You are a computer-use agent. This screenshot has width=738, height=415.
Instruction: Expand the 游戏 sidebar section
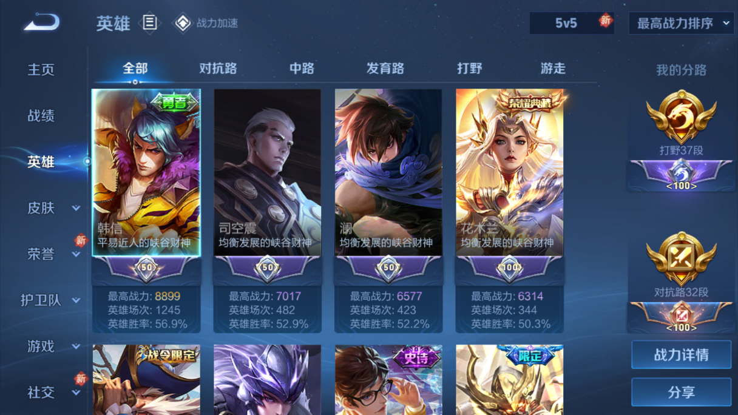coord(76,346)
